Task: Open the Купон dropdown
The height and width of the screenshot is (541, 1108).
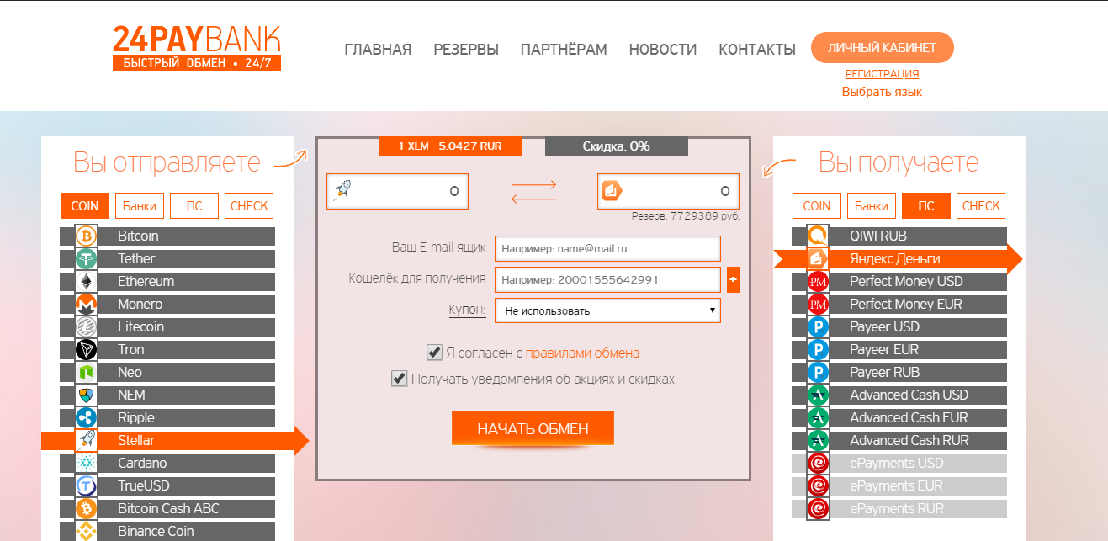Action: (x=607, y=310)
